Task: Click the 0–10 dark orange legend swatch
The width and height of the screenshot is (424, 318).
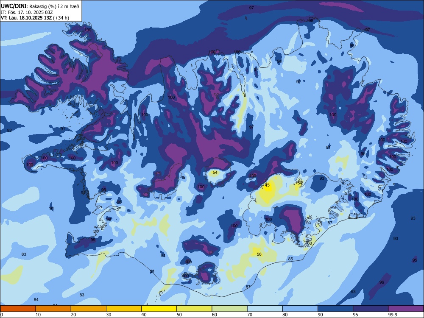Action: [x=18, y=309]
